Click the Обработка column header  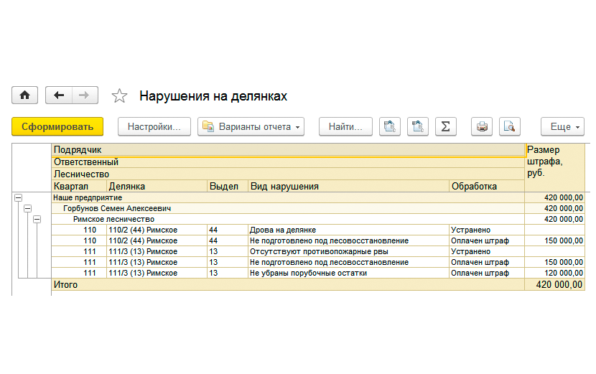tap(487, 186)
